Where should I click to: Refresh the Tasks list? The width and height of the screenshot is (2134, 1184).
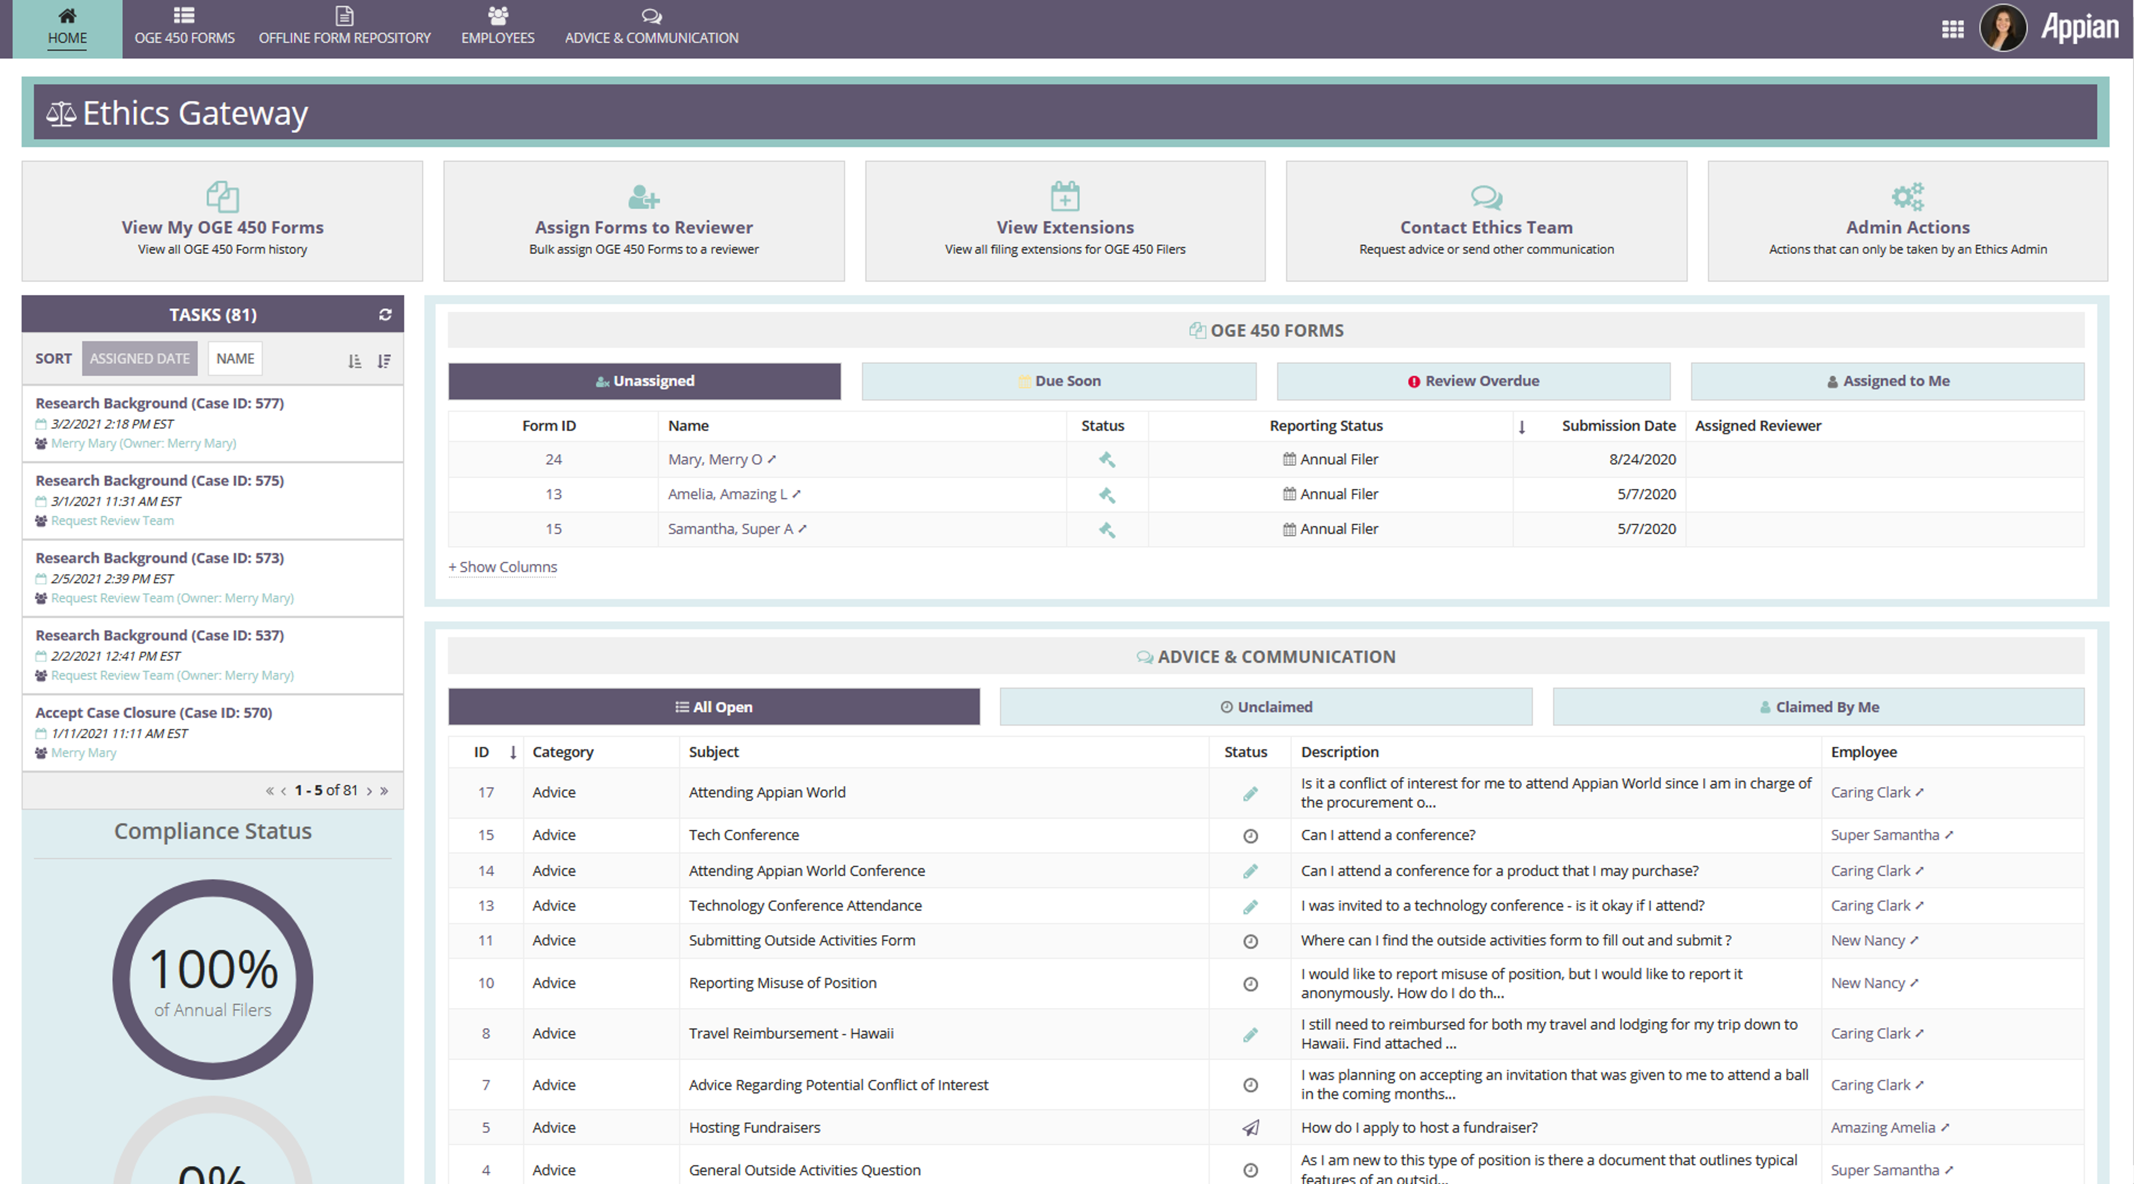[x=385, y=315]
